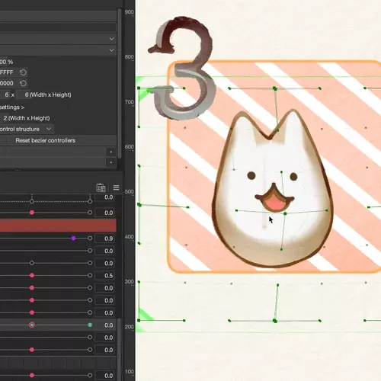Click the 100 ruler mark

pos(129,371)
